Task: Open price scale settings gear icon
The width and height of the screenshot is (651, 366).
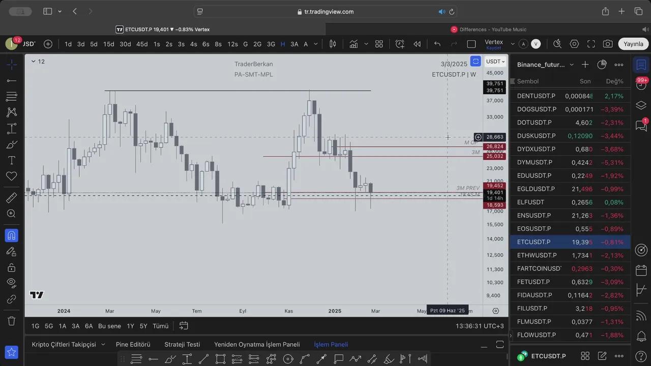Action: coord(496,311)
